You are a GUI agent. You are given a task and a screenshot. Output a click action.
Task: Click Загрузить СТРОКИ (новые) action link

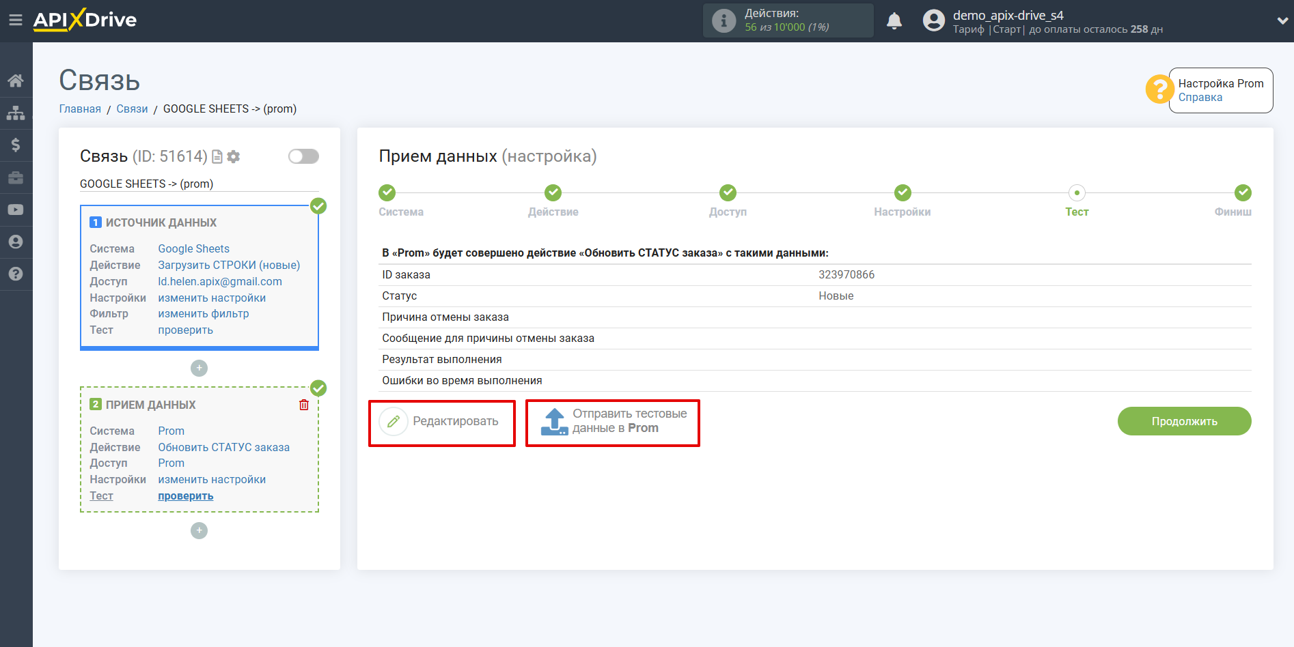(229, 265)
